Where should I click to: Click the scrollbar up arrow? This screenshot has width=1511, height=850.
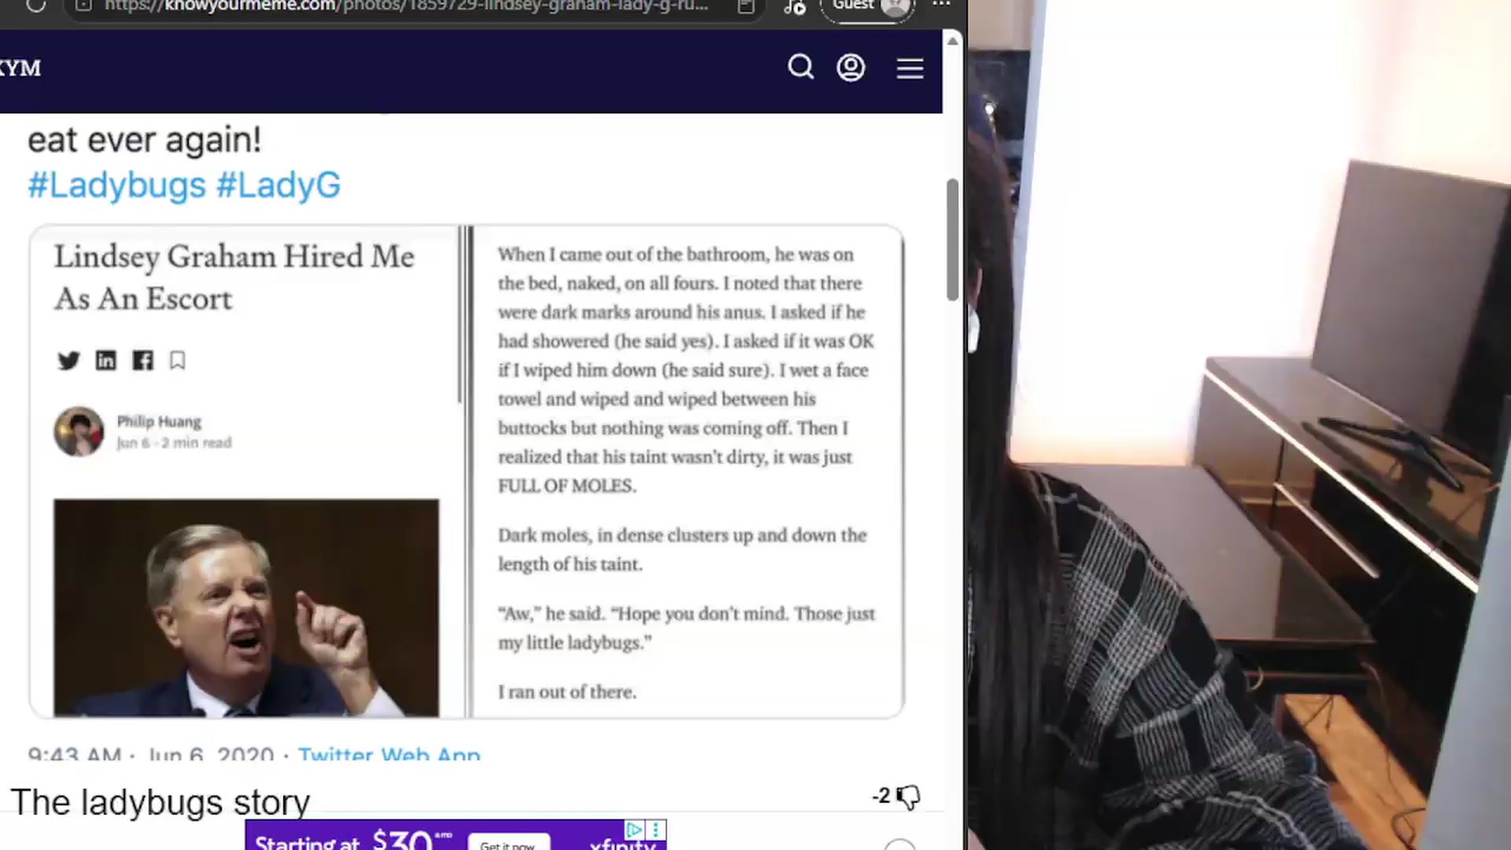[x=952, y=41]
